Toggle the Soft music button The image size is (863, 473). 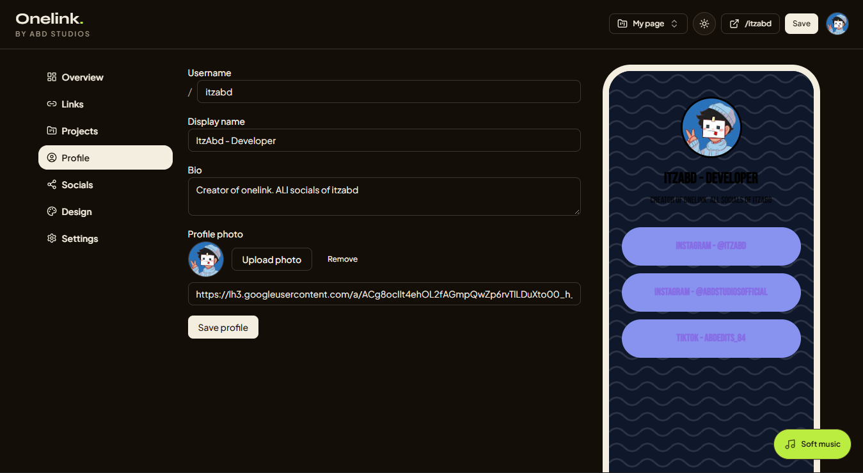pos(812,444)
